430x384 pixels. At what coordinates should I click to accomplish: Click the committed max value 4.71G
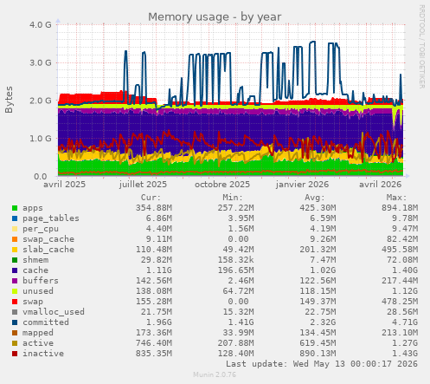[x=405, y=322]
